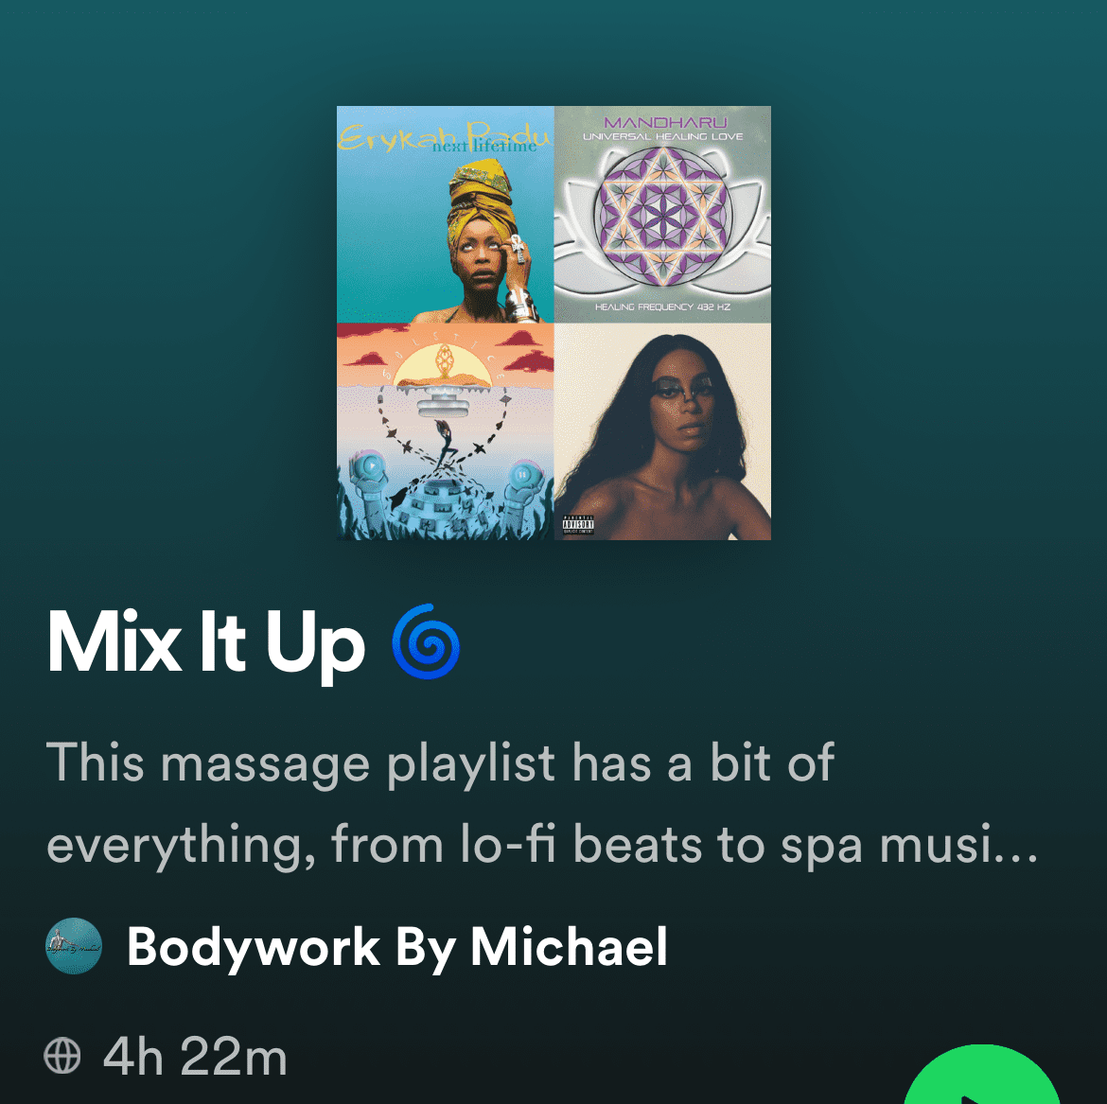Click the globe public-playlist icon
The height and width of the screenshot is (1104, 1107).
click(62, 1056)
